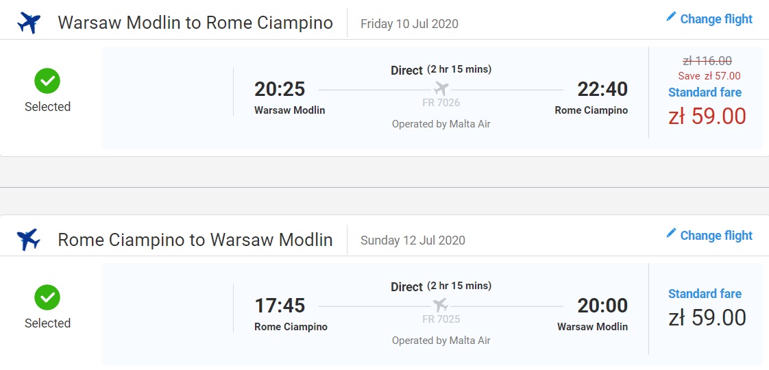Click the pencil icon for return Change flight
Screen dimensions: 769x370
[x=671, y=233]
